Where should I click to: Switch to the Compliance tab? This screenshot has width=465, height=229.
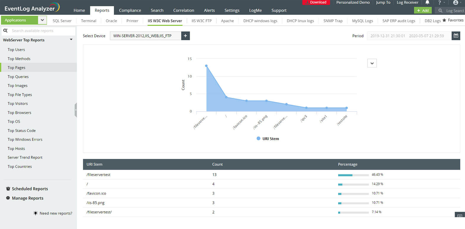[130, 10]
